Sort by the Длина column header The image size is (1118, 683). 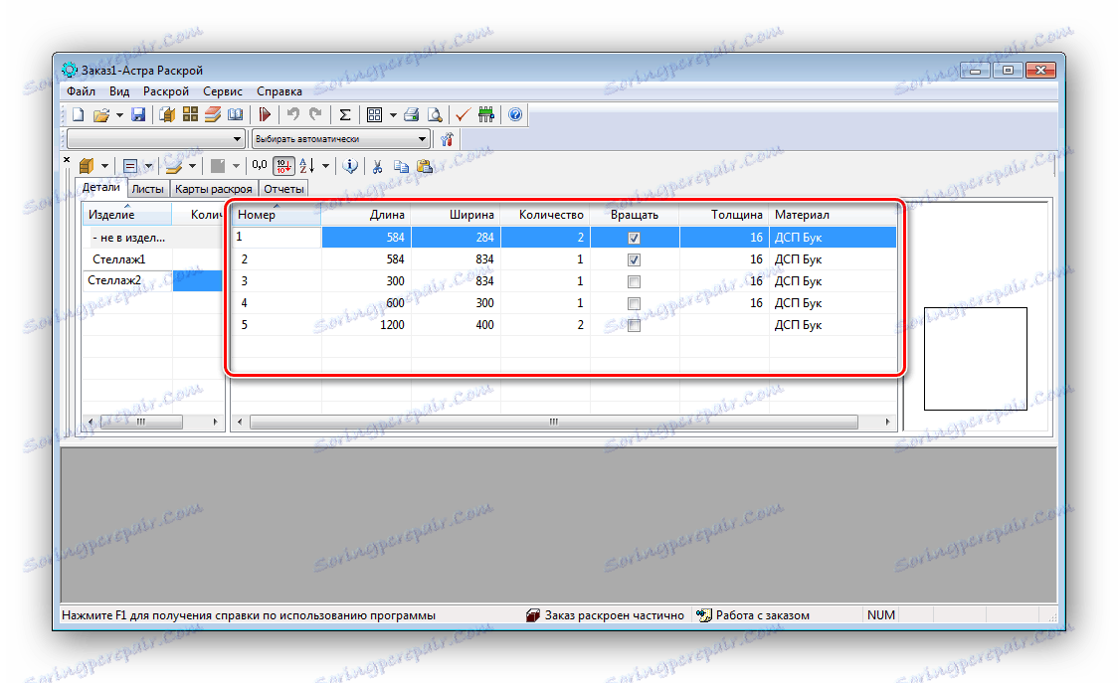point(366,215)
